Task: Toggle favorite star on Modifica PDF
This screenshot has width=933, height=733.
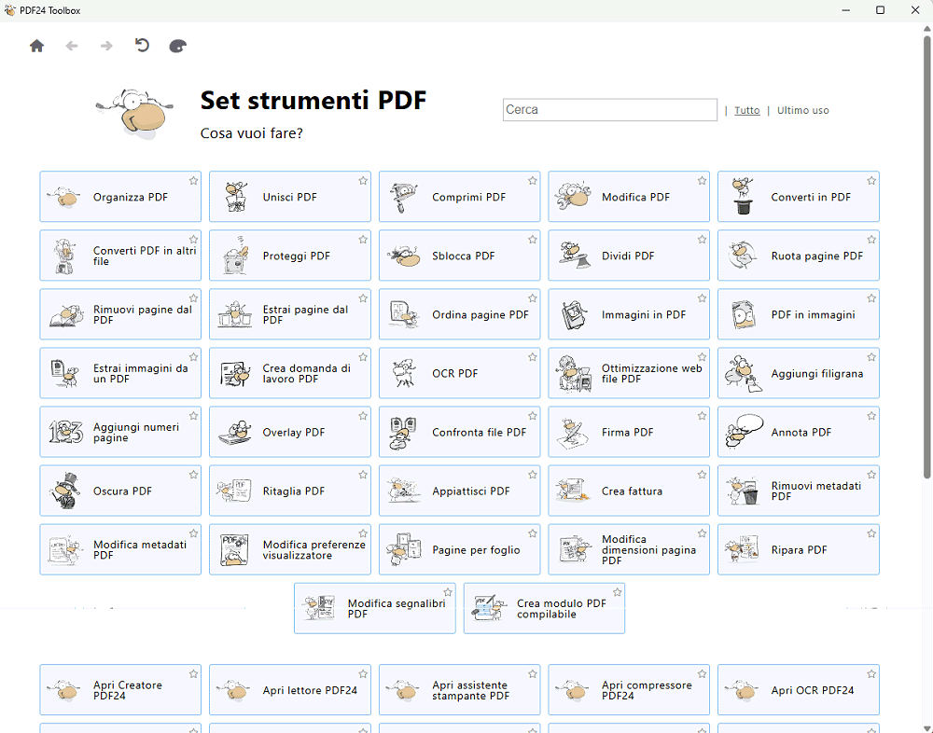Action: tap(703, 181)
